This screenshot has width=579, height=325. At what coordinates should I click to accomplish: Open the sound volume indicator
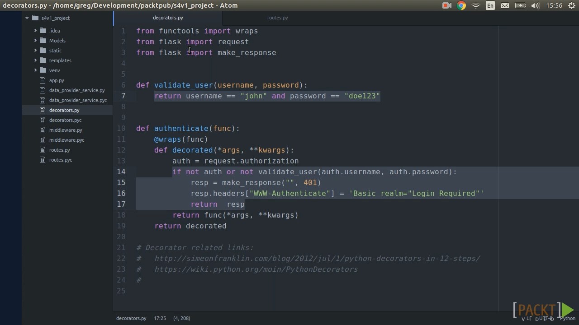tap(535, 5)
